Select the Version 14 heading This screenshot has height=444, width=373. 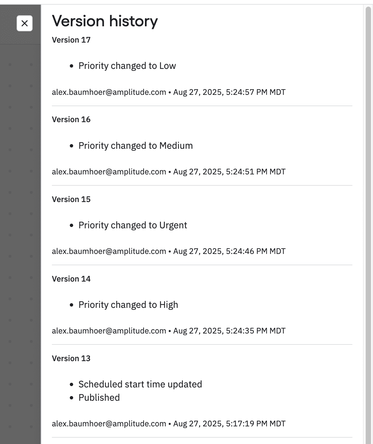click(71, 279)
